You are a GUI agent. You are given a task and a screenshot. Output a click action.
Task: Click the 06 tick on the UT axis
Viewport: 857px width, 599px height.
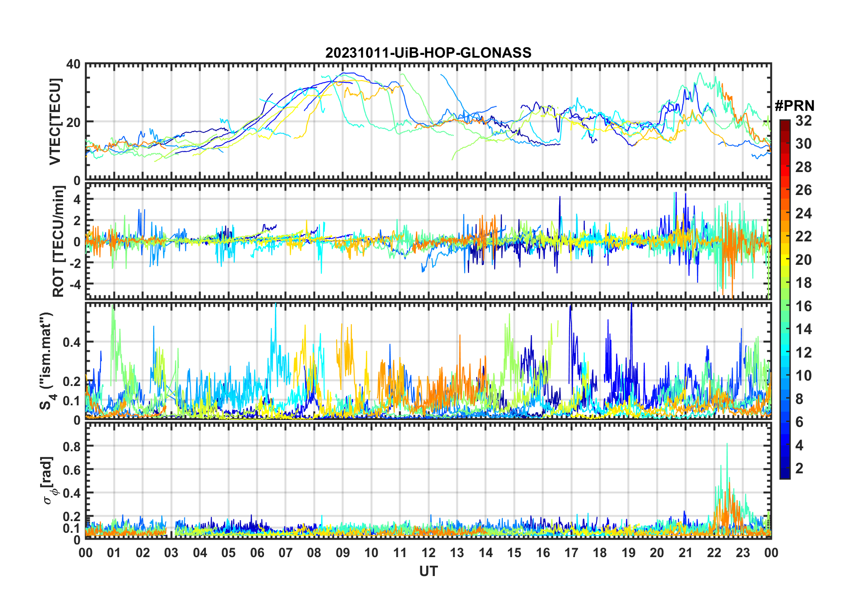257,553
